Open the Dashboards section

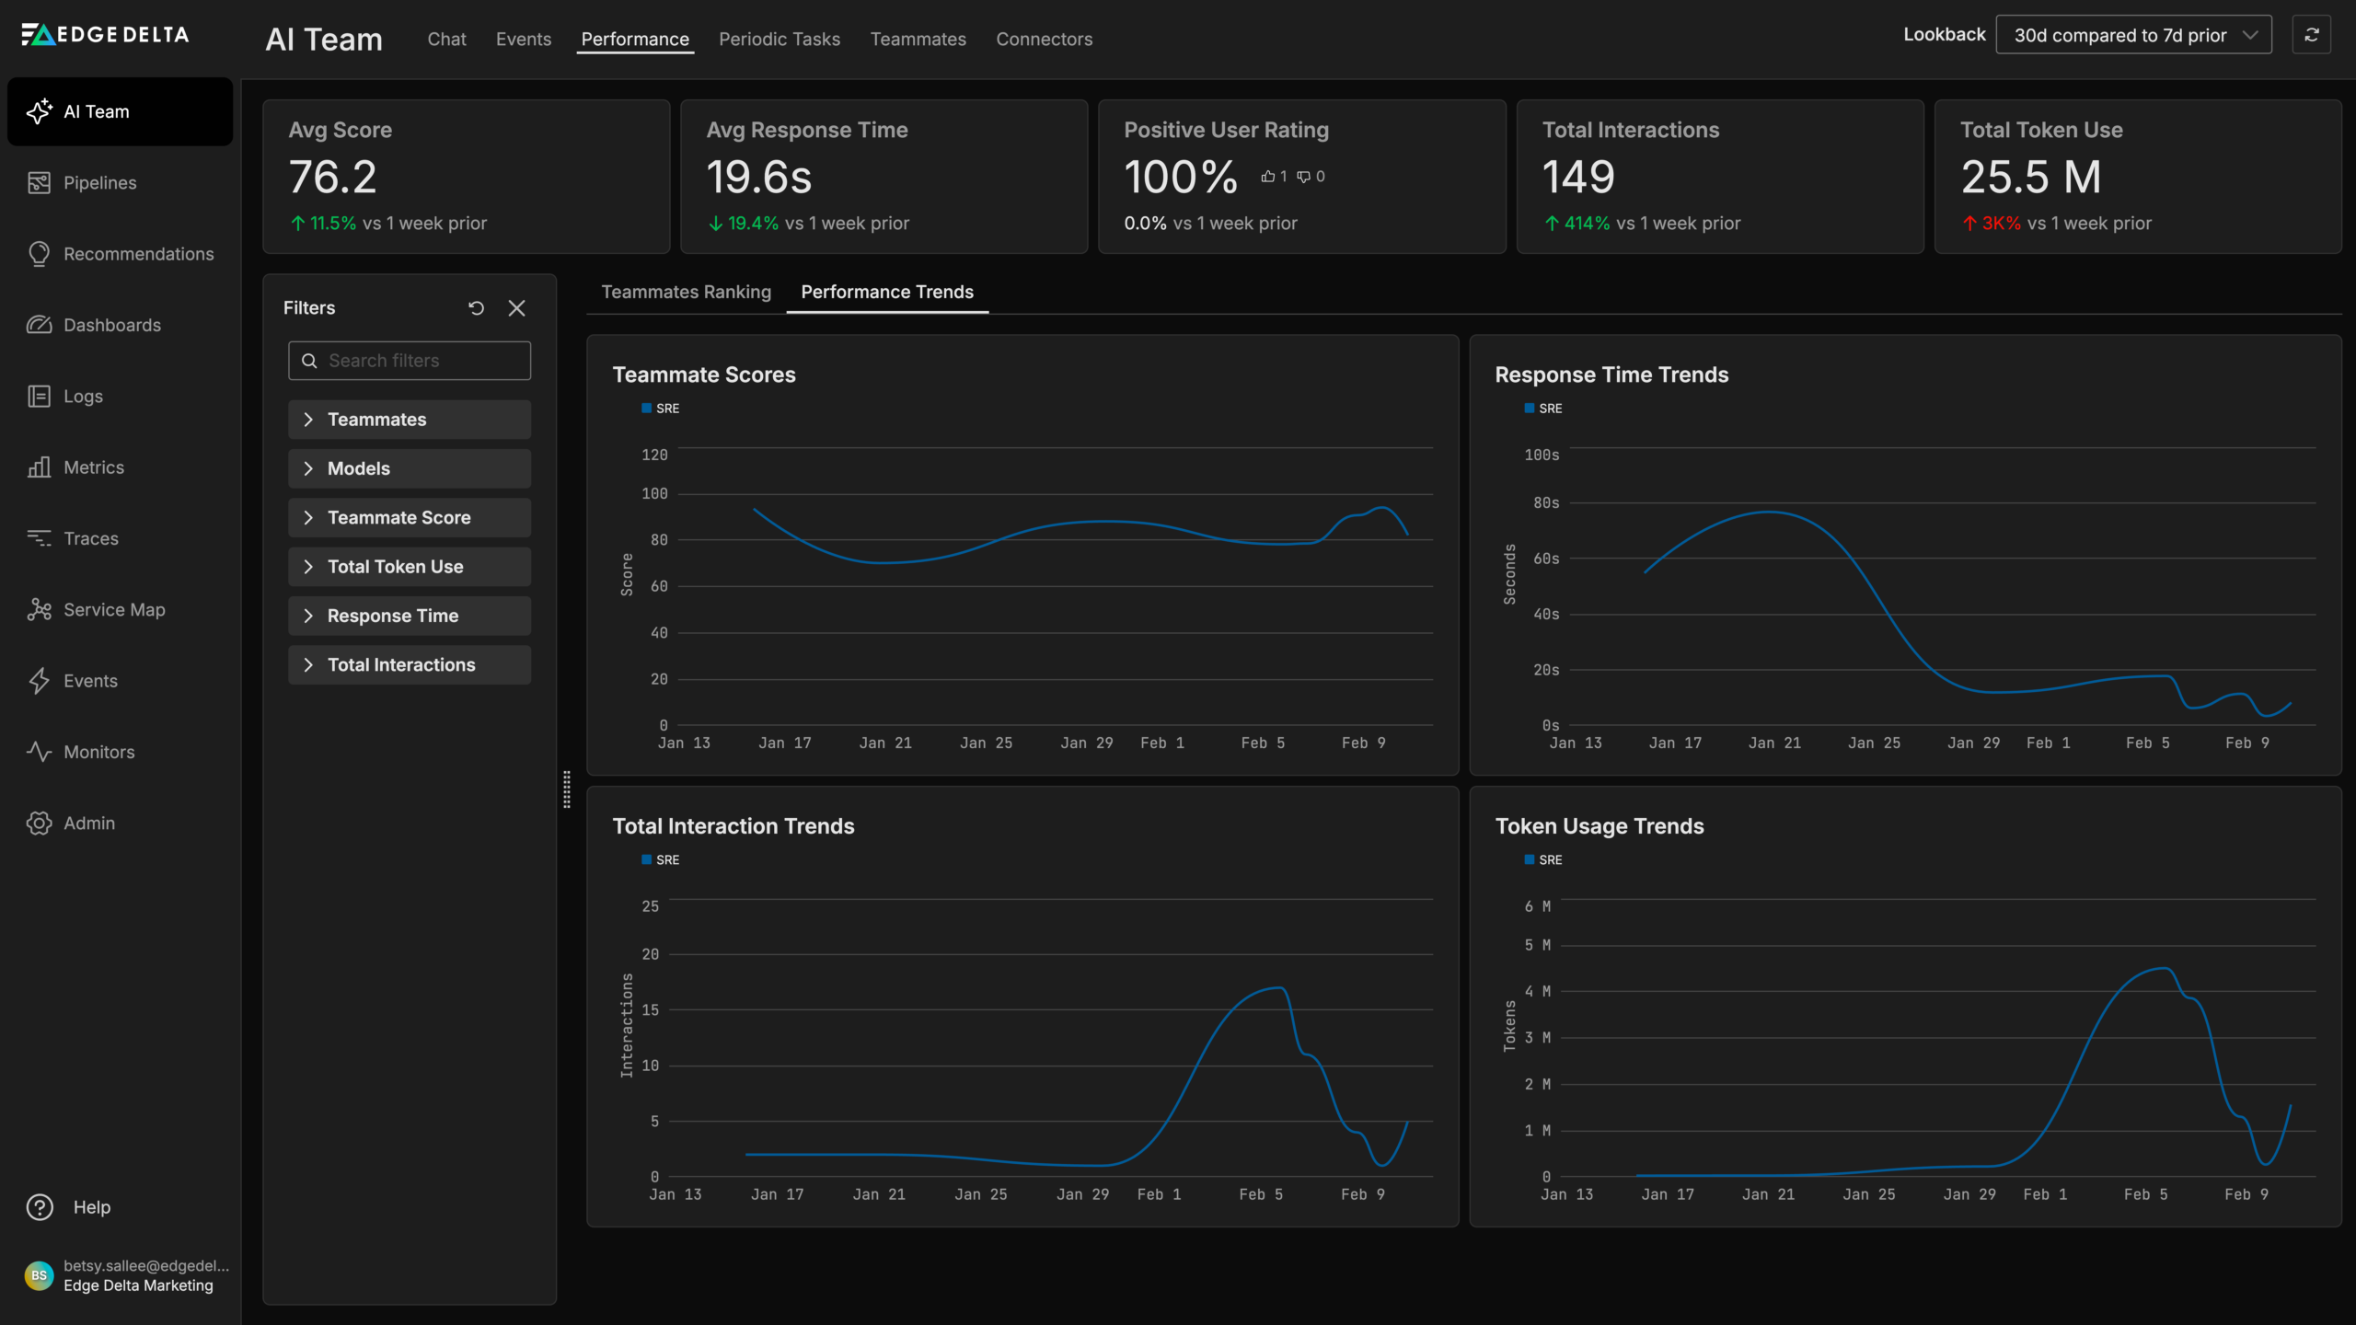click(x=112, y=325)
